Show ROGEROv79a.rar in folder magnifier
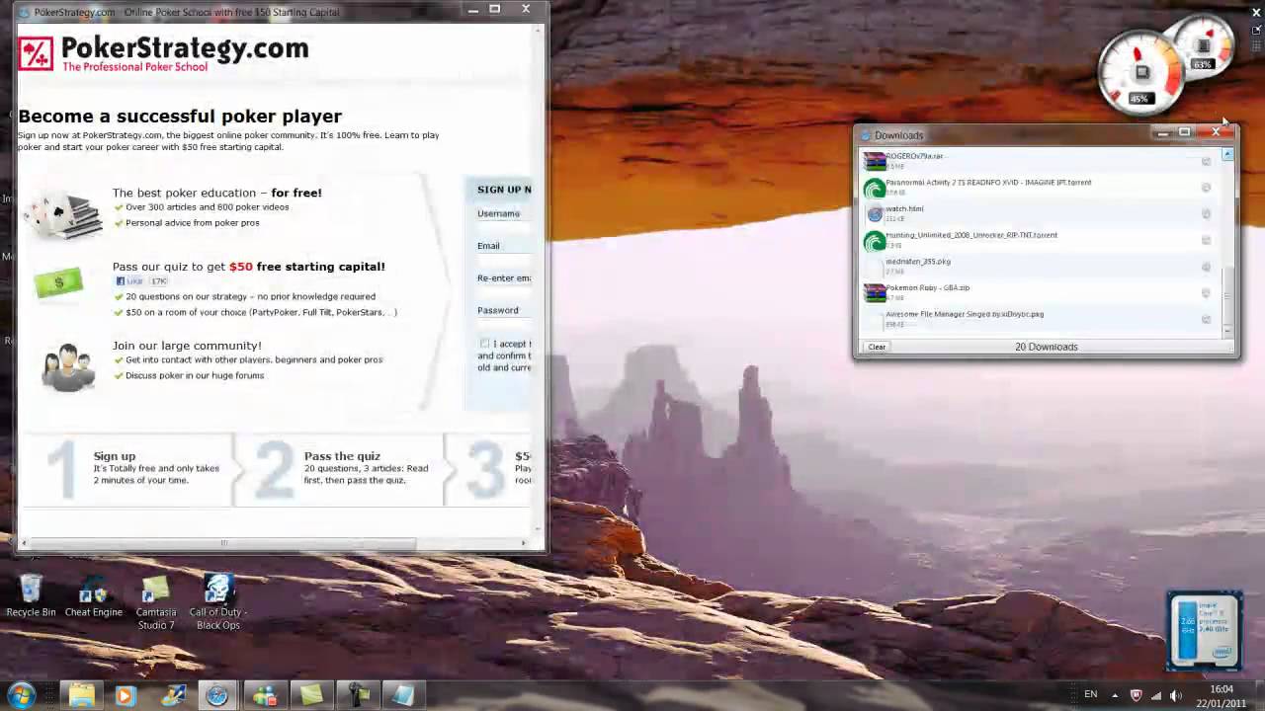This screenshot has width=1265, height=711. 1206,161
